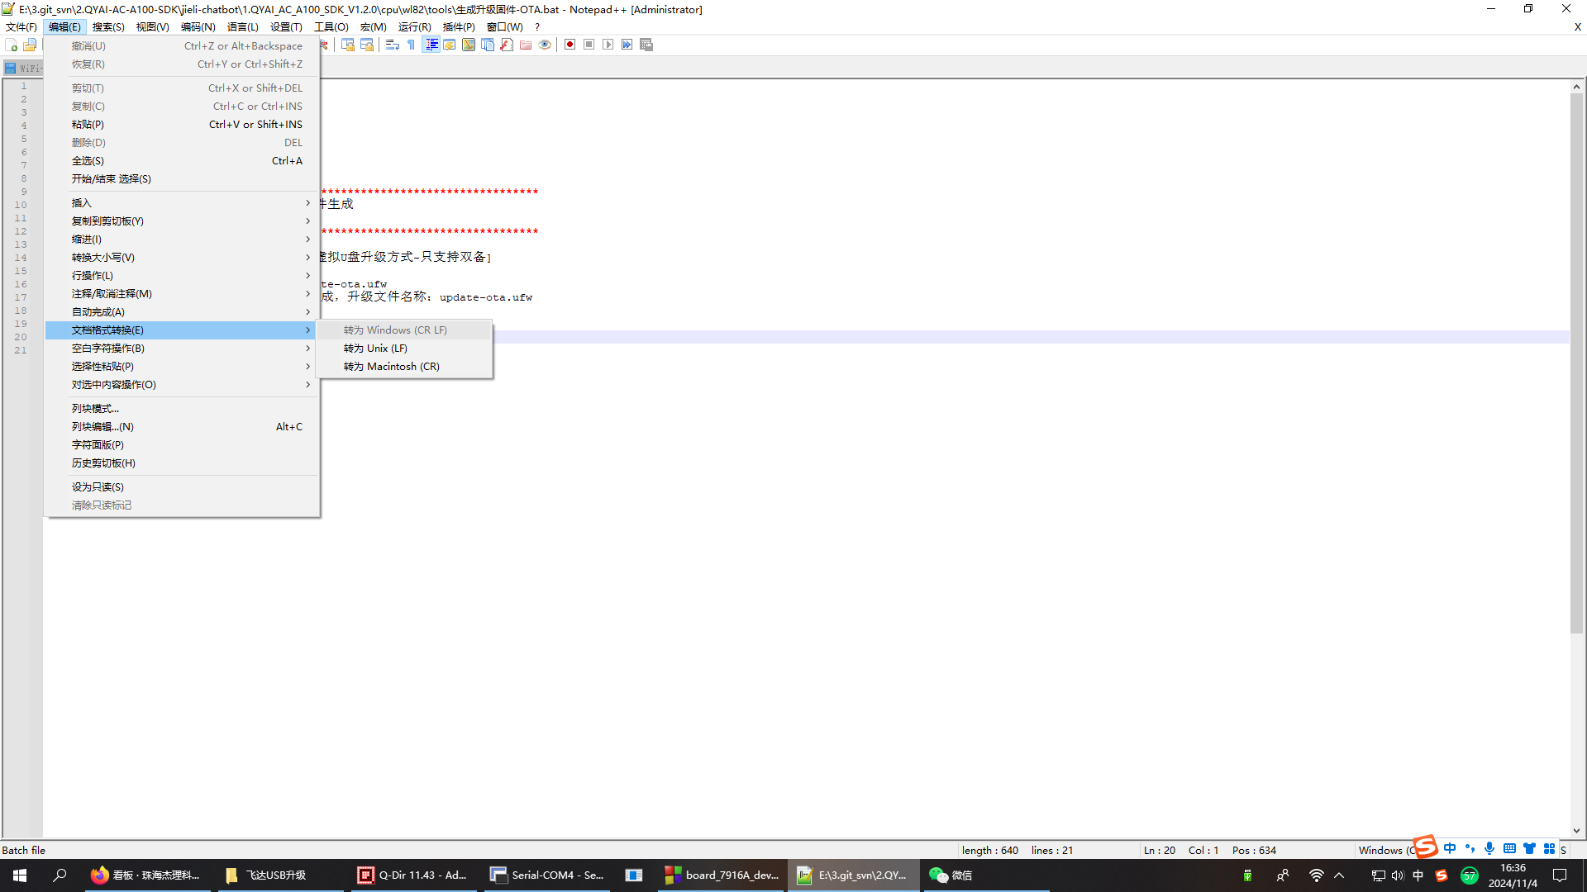Toggle the Monitoring eye icon
The width and height of the screenshot is (1587, 892).
pos(545,45)
